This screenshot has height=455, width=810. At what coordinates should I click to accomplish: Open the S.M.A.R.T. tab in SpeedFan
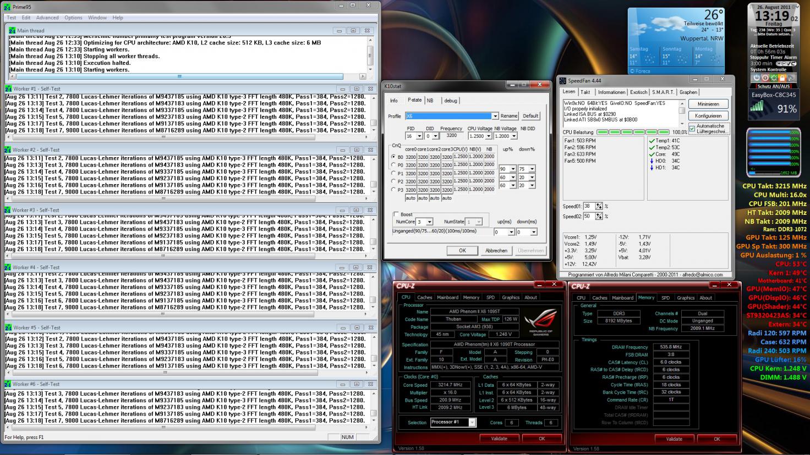pyautogui.click(x=663, y=92)
